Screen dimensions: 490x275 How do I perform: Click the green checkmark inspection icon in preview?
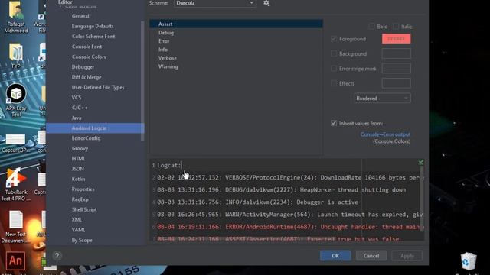pos(421,162)
